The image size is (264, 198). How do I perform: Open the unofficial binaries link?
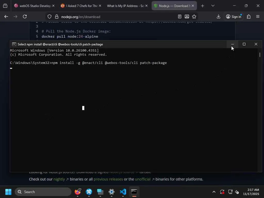(x=143, y=179)
